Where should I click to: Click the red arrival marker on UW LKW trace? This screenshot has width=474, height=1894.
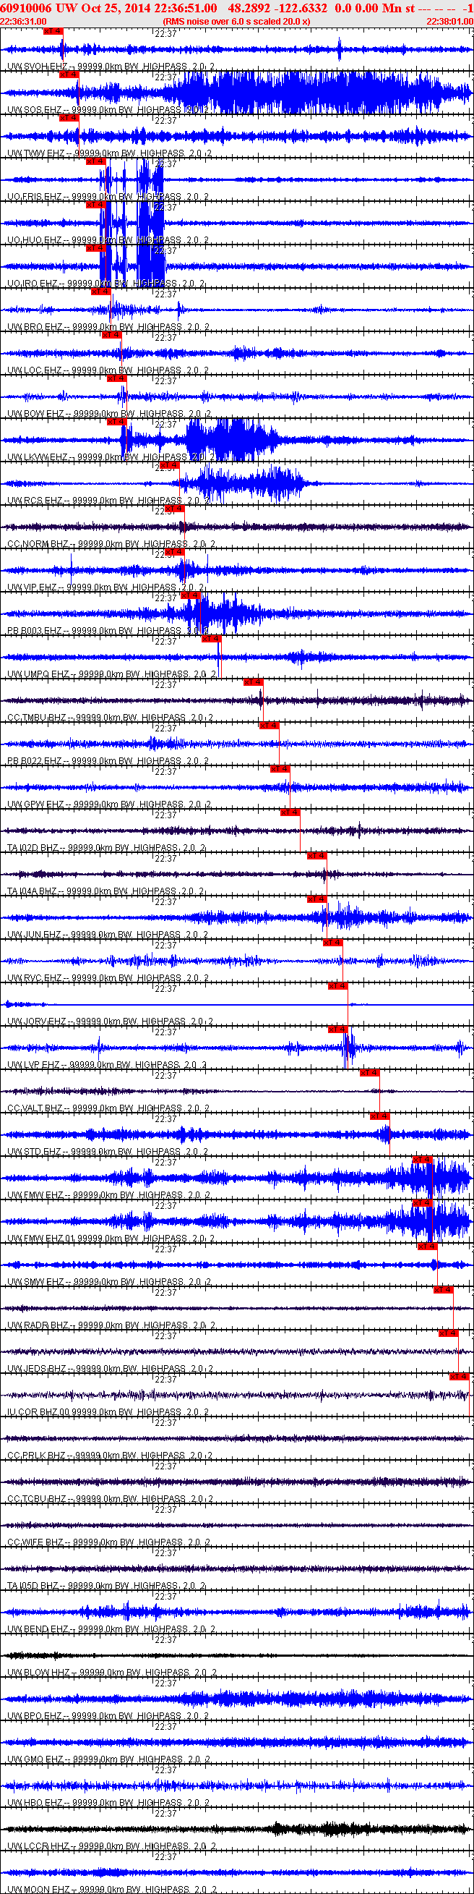[117, 422]
